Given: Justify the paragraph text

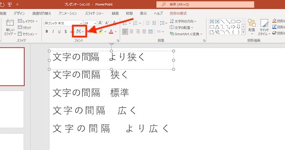Looking at the screenshot, I should (144, 32).
